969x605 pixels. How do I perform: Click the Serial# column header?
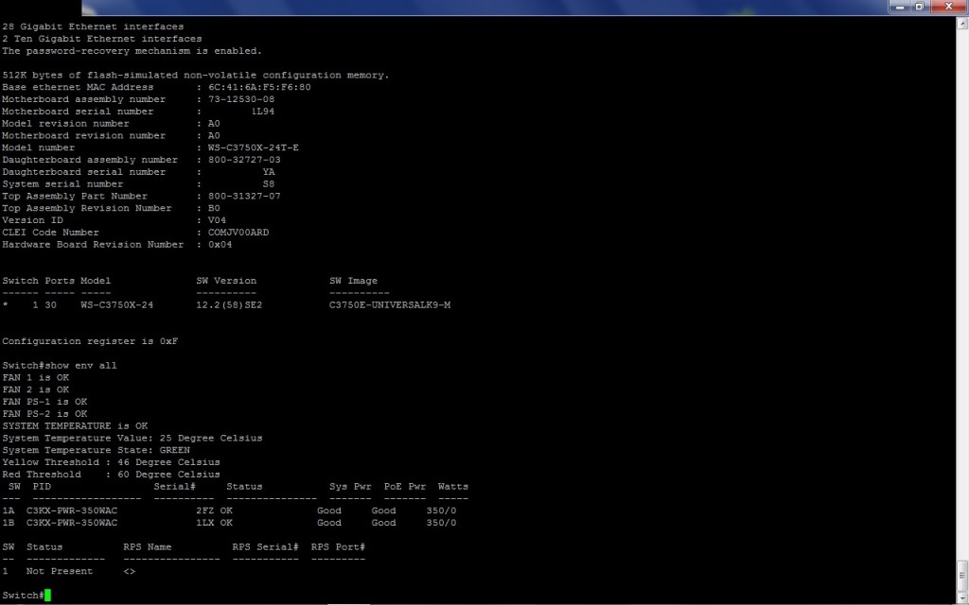175,487
